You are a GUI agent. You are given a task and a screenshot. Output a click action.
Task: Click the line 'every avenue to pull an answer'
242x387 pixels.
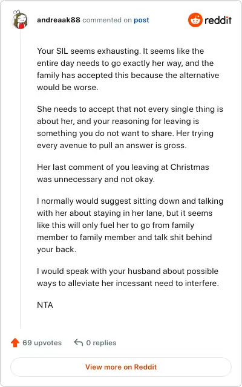pyautogui.click(x=111, y=145)
